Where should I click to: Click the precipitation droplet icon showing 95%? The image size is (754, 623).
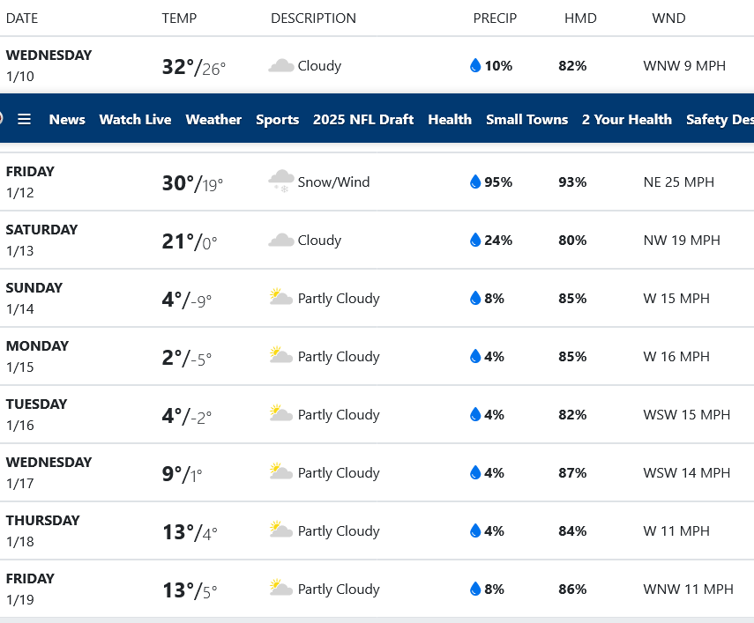tap(475, 182)
